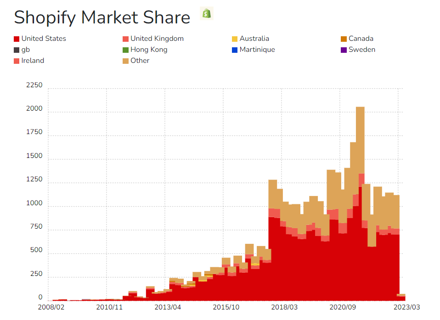This screenshot has height=320, width=440.
Task: Toggle the Australia legend label
Action: (254, 39)
